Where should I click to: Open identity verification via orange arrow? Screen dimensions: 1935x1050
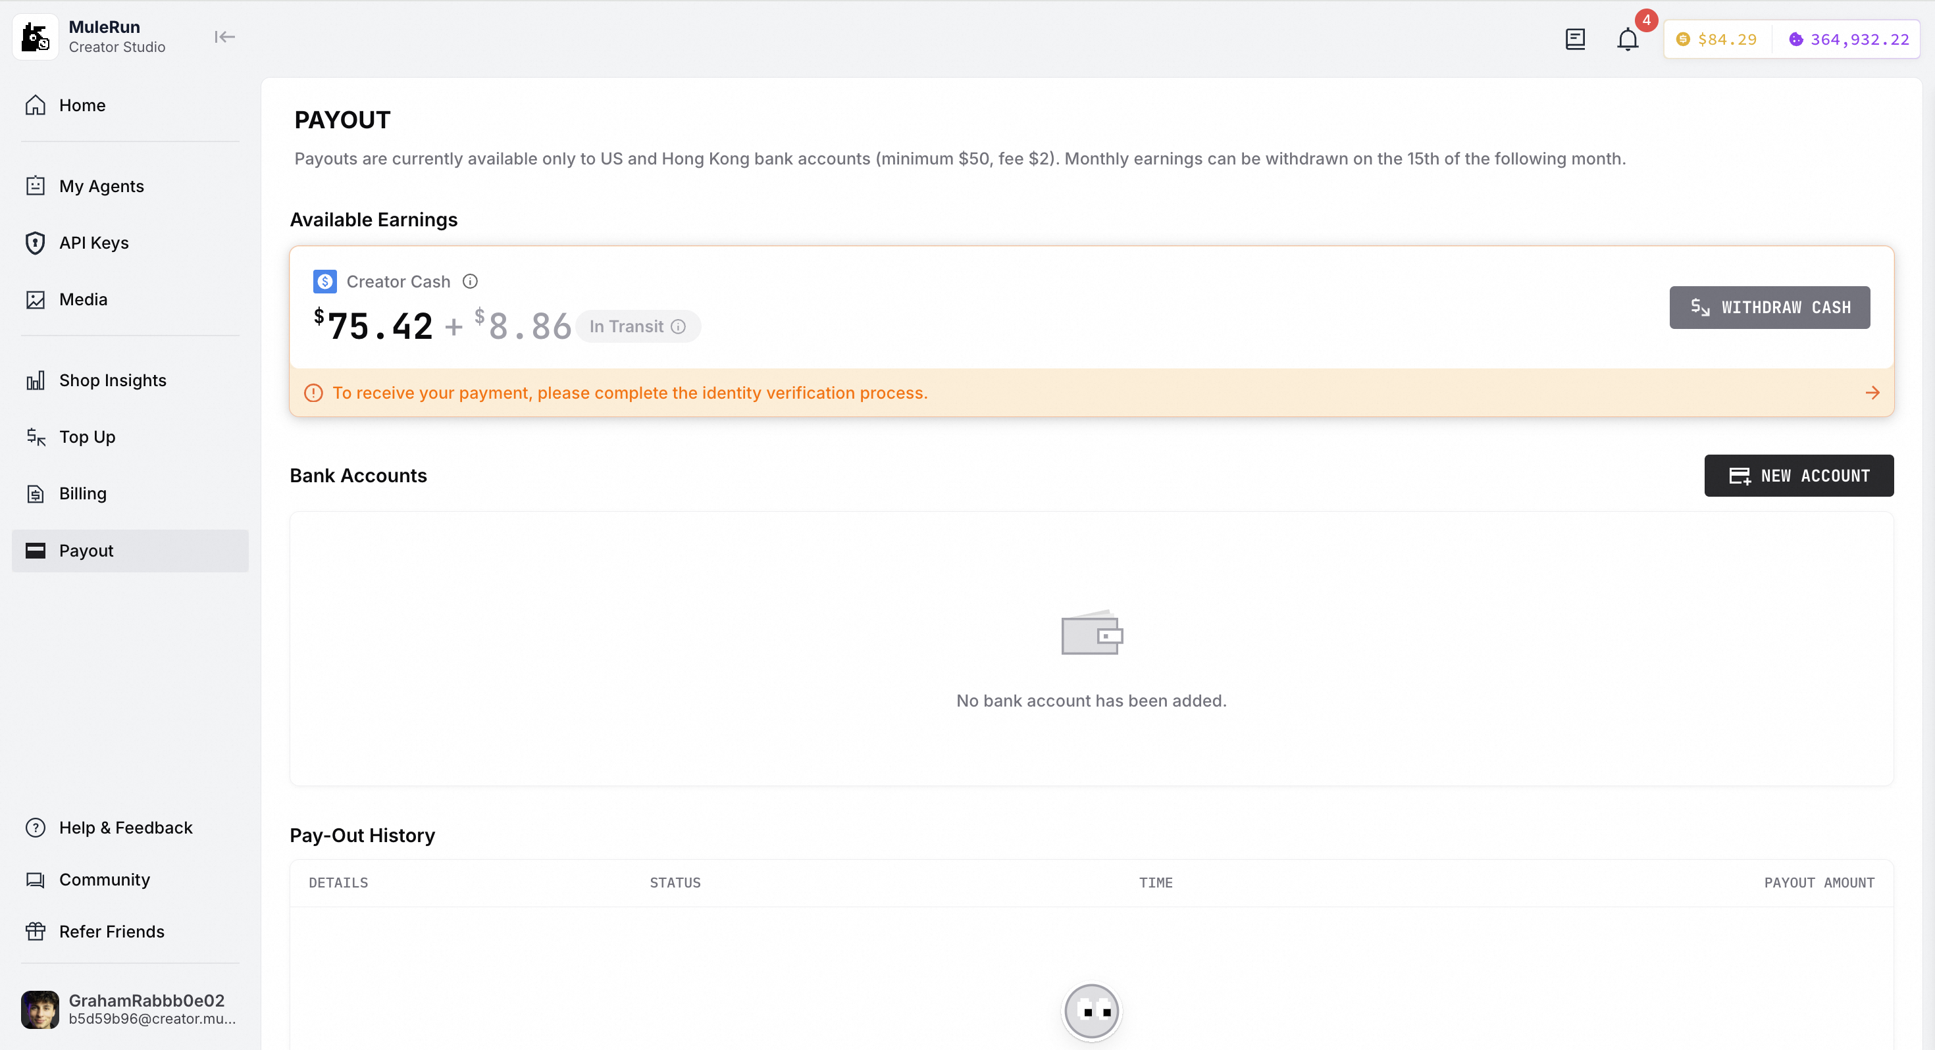tap(1872, 393)
